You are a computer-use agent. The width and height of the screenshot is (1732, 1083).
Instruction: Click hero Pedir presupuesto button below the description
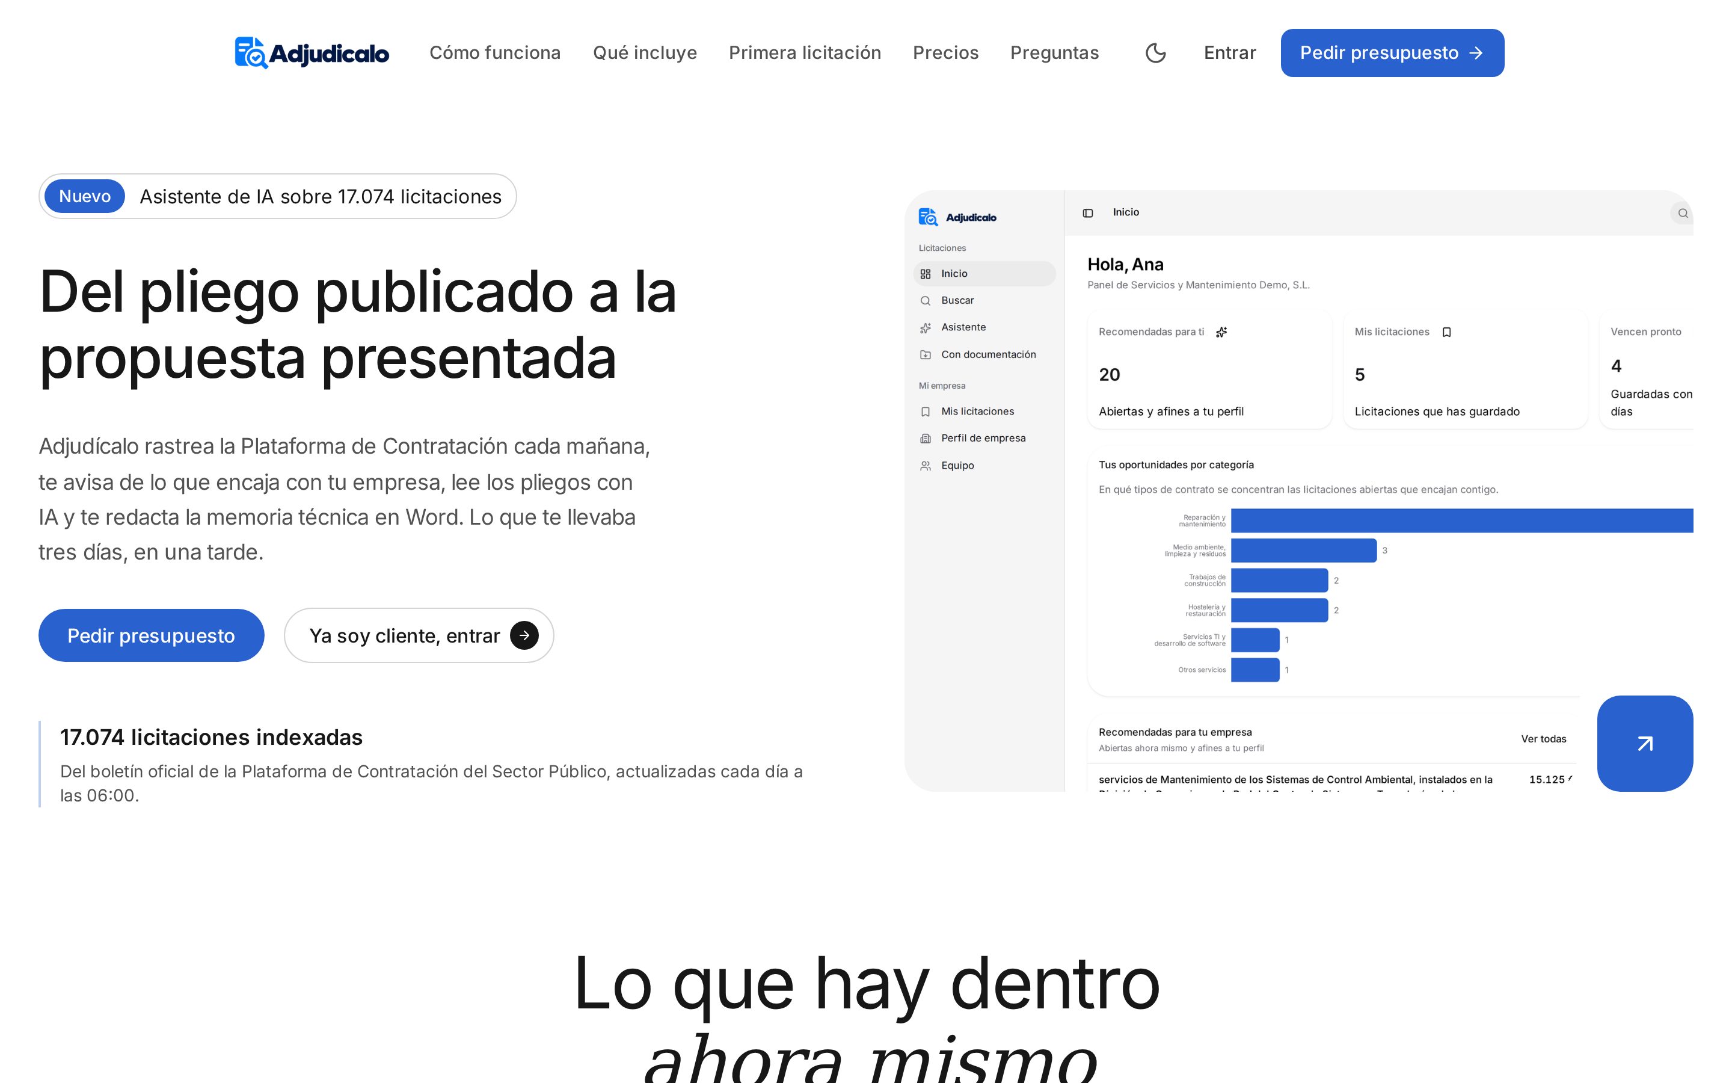151,635
